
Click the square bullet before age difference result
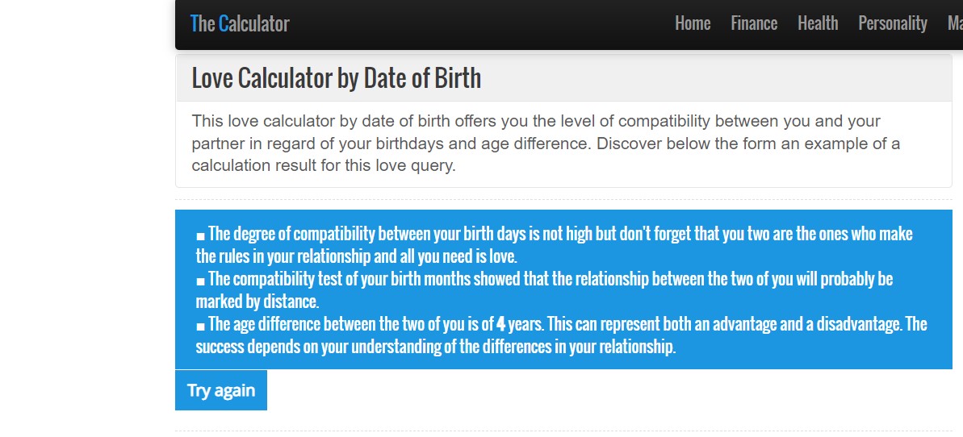click(x=200, y=326)
